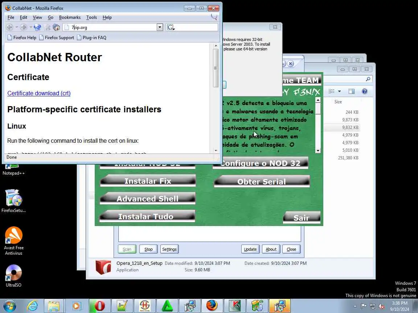Click Scan button in scanner window
This screenshot has height=313, width=418.
tap(127, 249)
